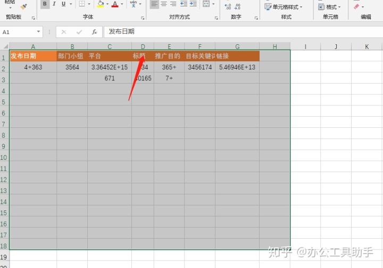Select the 部门小组 header cell
This screenshot has width=383, height=268.
72,56
